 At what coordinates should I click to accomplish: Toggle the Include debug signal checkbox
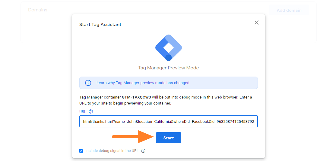[x=81, y=151]
